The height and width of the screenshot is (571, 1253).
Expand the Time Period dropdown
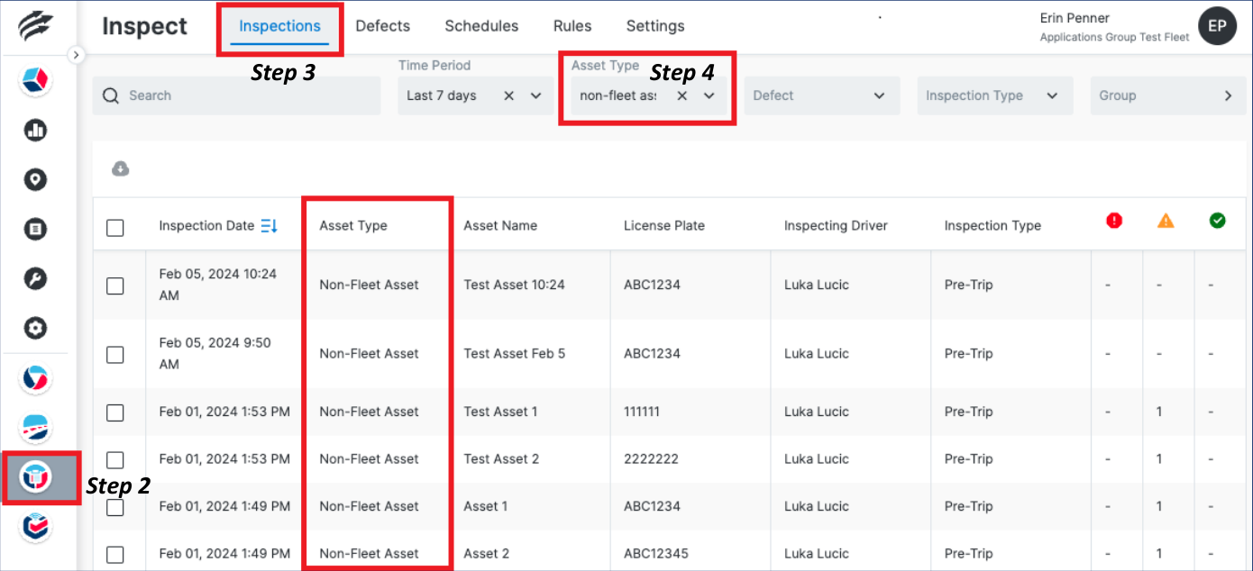point(535,95)
